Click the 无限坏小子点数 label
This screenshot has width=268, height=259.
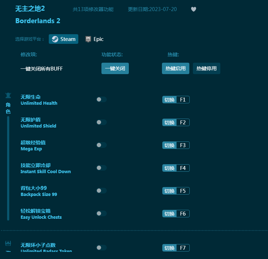coord(38,245)
